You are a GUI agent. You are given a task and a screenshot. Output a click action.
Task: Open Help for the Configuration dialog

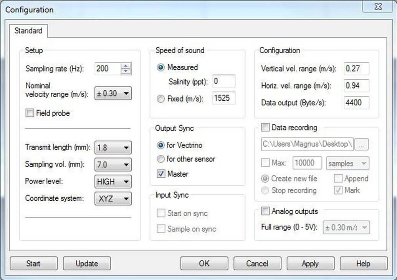click(x=364, y=263)
